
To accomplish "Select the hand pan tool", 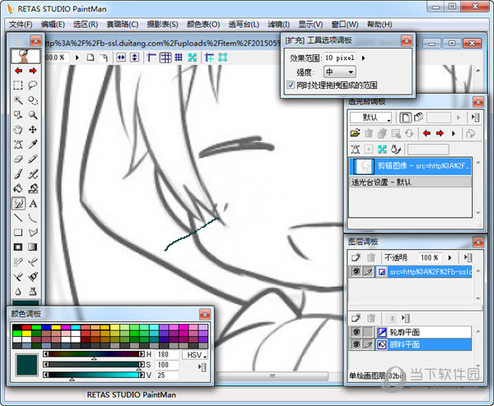I will click(18, 130).
